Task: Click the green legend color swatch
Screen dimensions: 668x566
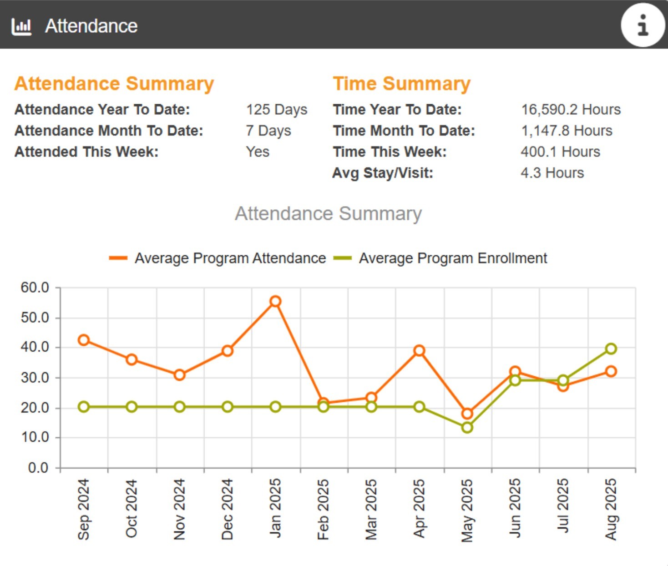Action: click(x=343, y=258)
